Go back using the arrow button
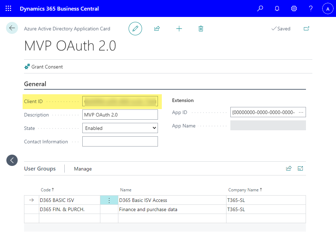 12,28
